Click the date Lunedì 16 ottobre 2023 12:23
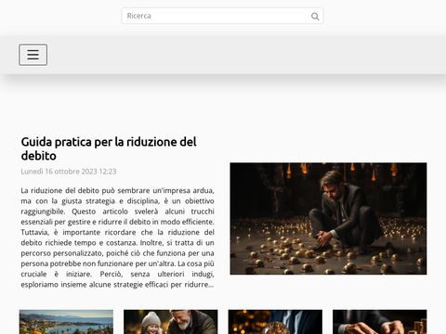This screenshot has height=334, width=446. 69,172
